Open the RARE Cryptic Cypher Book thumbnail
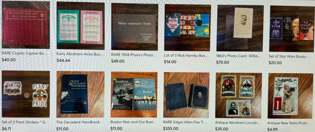 click(26, 25)
